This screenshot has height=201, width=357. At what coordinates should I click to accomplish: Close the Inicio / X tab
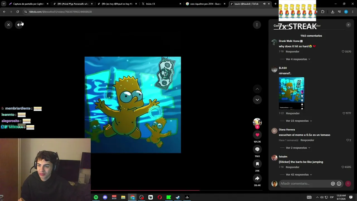[x=180, y=4]
